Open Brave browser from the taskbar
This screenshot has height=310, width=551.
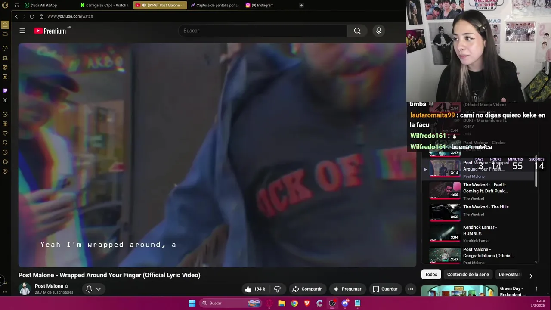(307, 303)
